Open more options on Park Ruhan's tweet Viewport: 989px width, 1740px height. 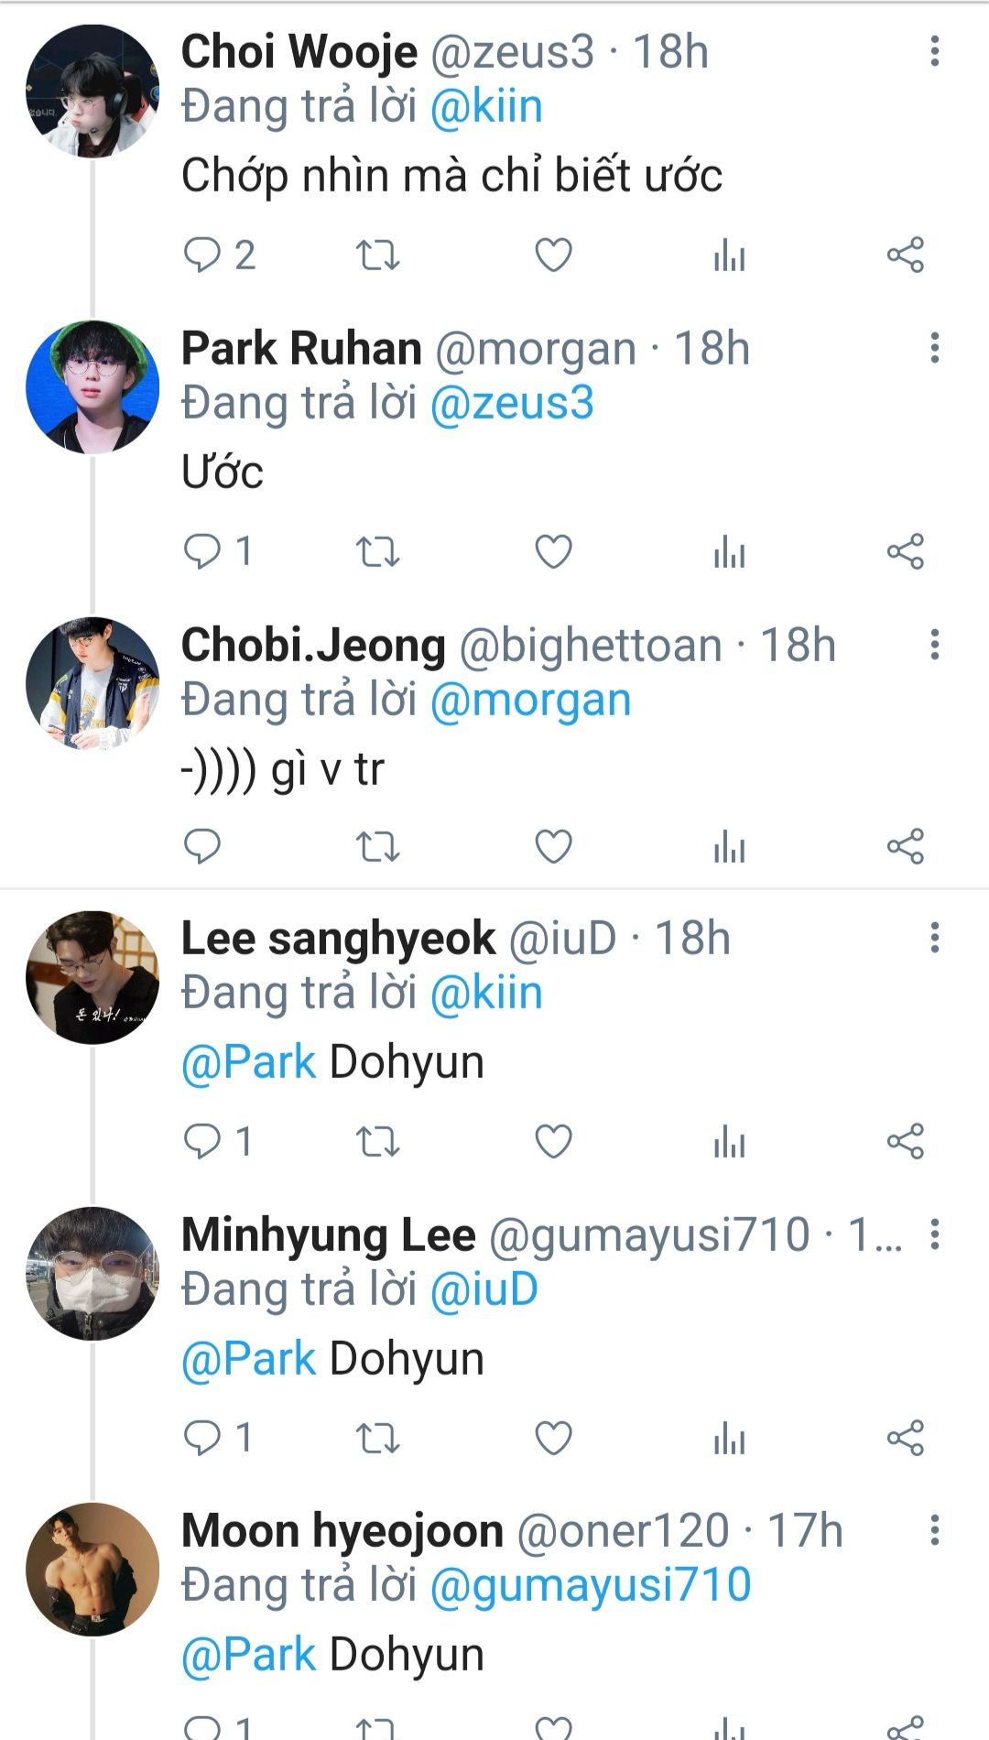coord(934,348)
